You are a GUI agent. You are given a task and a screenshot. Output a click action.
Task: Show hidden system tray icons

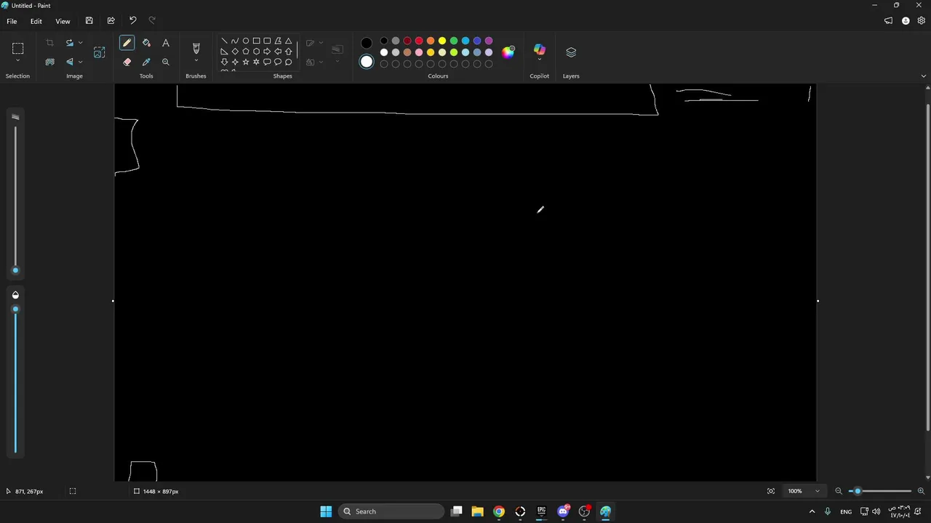pyautogui.click(x=812, y=511)
